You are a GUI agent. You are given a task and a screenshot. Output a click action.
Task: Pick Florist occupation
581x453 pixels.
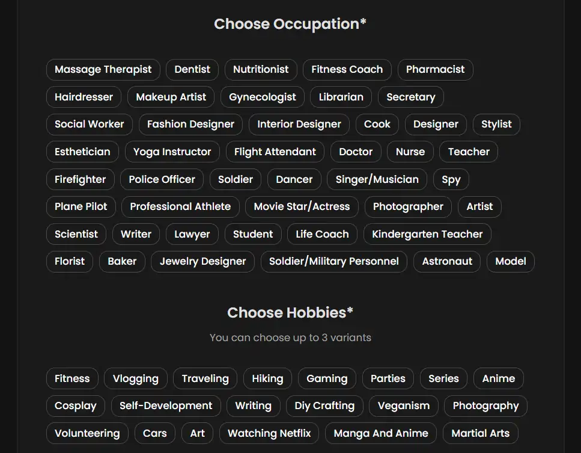[69, 262]
